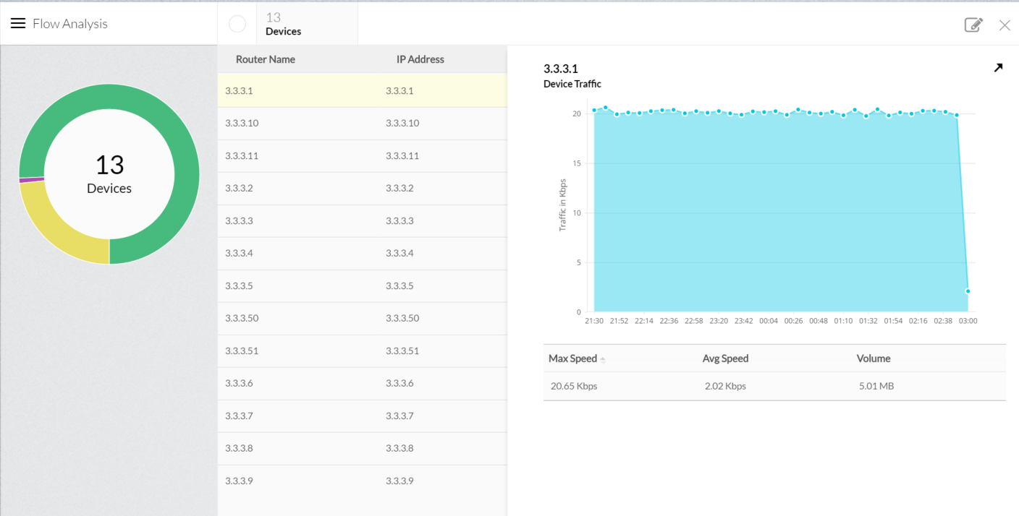1019x516 pixels.
Task: Click the Flow Analysis title
Action: click(x=70, y=24)
